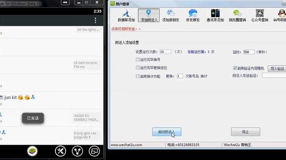Enable the 启用换IP功能 checkbox
The height and width of the screenshot is (160, 286).
[x=138, y=76]
